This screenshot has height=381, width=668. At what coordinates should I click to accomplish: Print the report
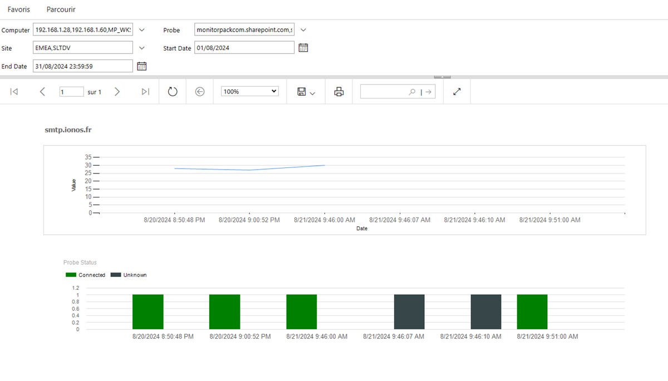(338, 92)
